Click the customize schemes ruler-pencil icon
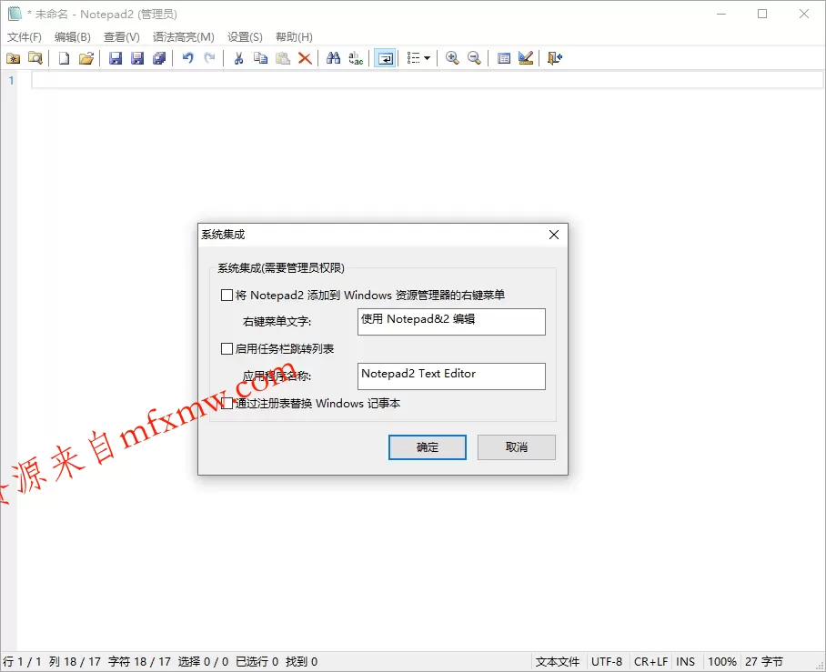Viewport: 826px width, 672px height. (x=526, y=58)
